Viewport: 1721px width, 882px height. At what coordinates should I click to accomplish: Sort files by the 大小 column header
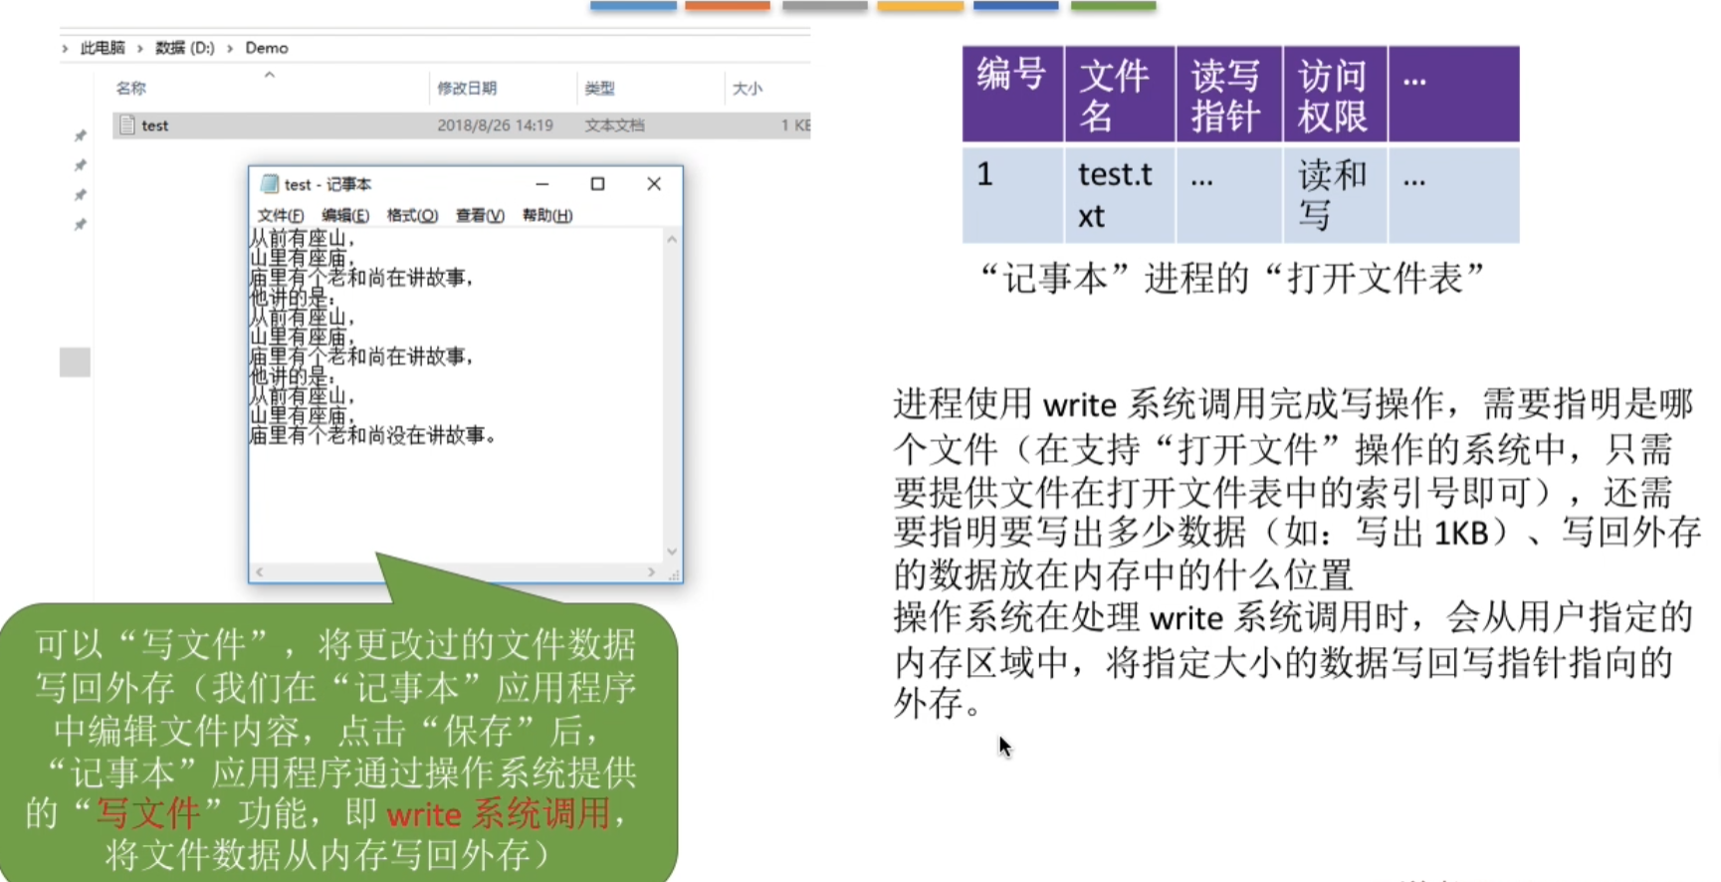click(748, 89)
